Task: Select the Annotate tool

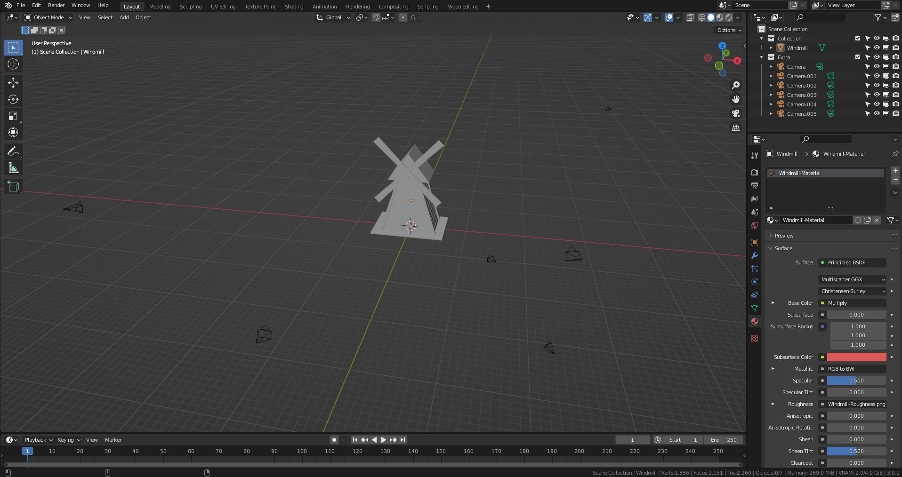Action: [x=13, y=151]
